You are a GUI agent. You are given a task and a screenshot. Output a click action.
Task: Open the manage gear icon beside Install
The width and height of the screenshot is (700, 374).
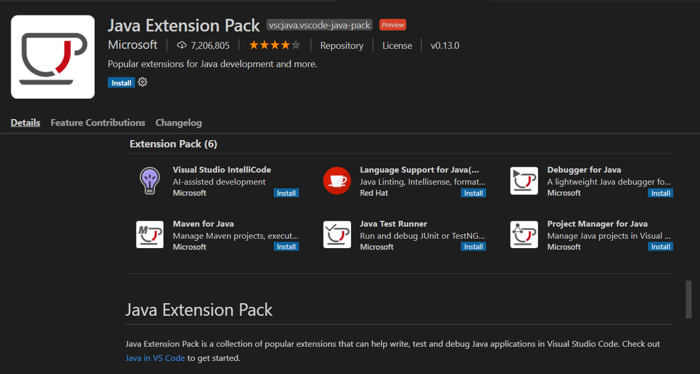142,82
